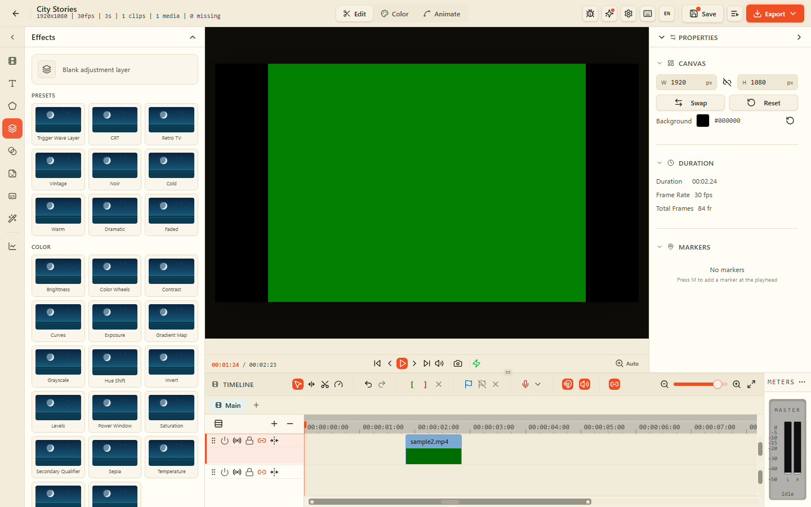Select the razor scissors tool in timeline
This screenshot has height=507, width=811.
325,384
